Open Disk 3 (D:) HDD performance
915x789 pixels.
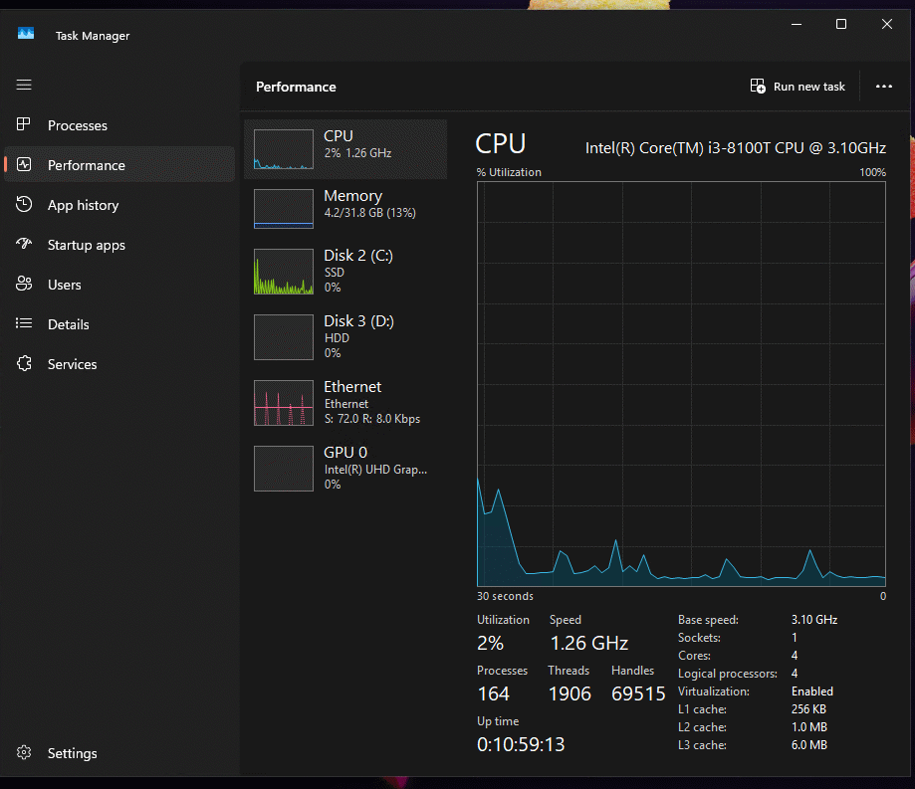click(344, 335)
